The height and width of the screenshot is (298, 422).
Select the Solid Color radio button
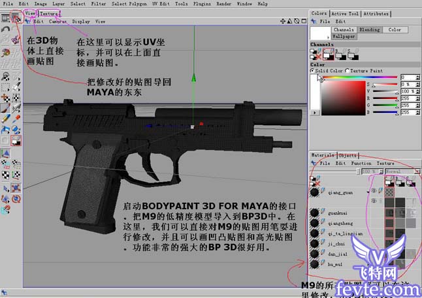point(312,70)
